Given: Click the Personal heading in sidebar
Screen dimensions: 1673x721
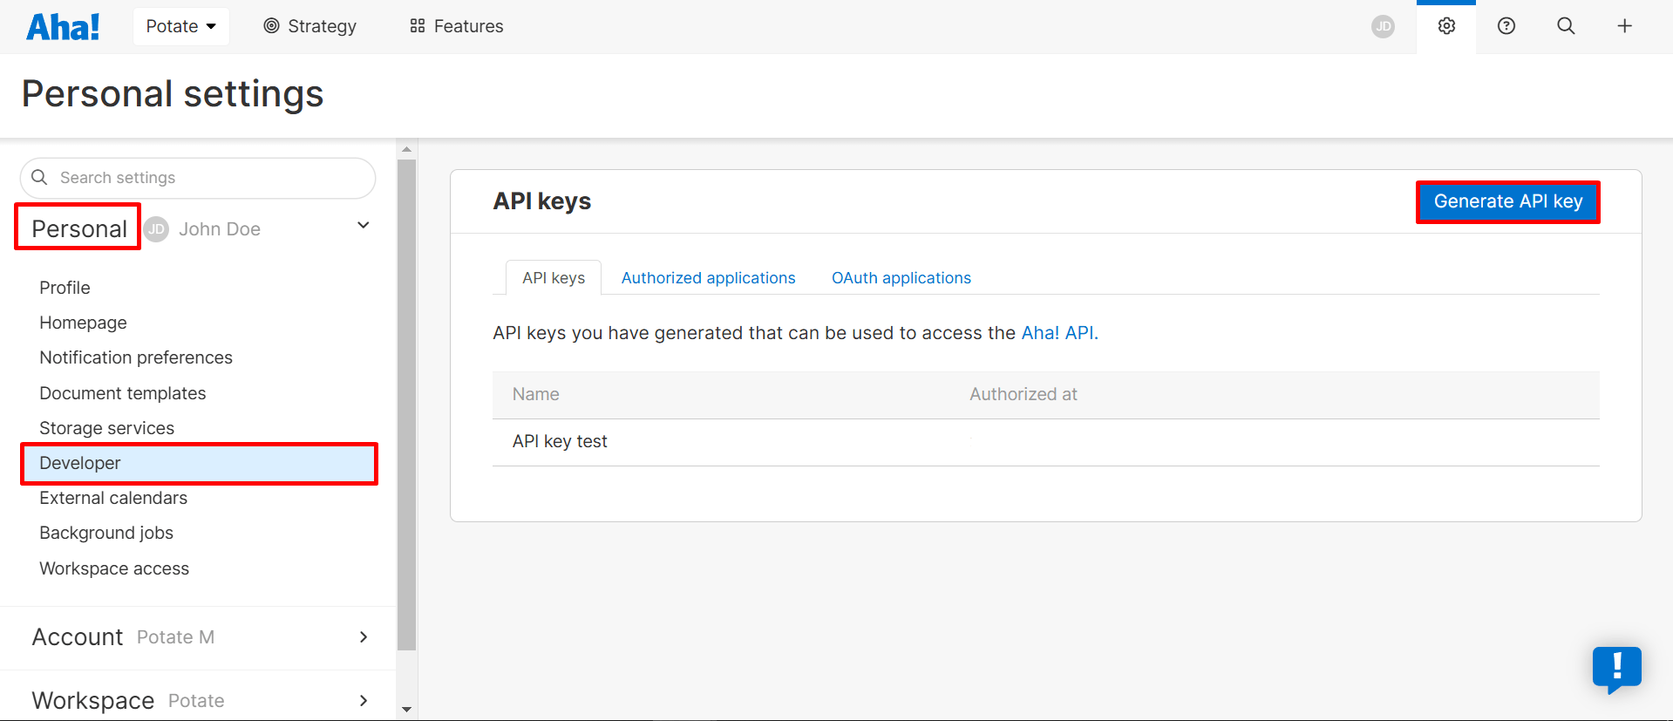Looking at the screenshot, I should click(x=79, y=228).
